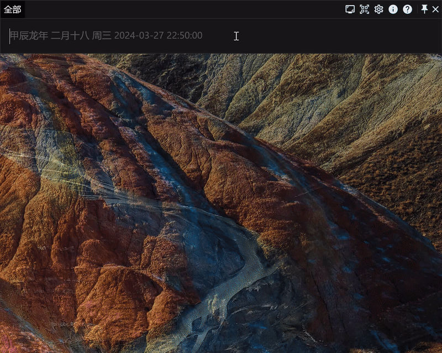The height and width of the screenshot is (353, 442).
Task: Open help with question mark icon
Action: point(407,9)
